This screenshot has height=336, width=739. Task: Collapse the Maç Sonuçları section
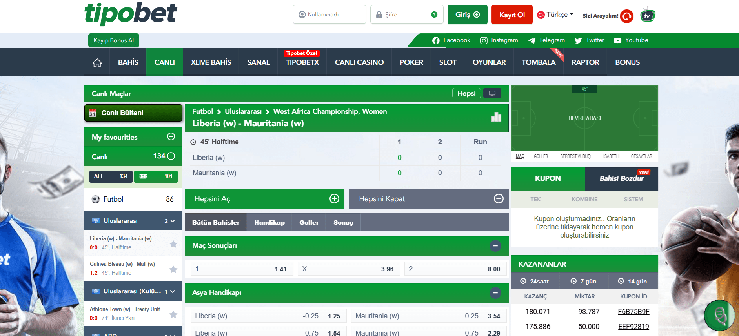coord(495,246)
